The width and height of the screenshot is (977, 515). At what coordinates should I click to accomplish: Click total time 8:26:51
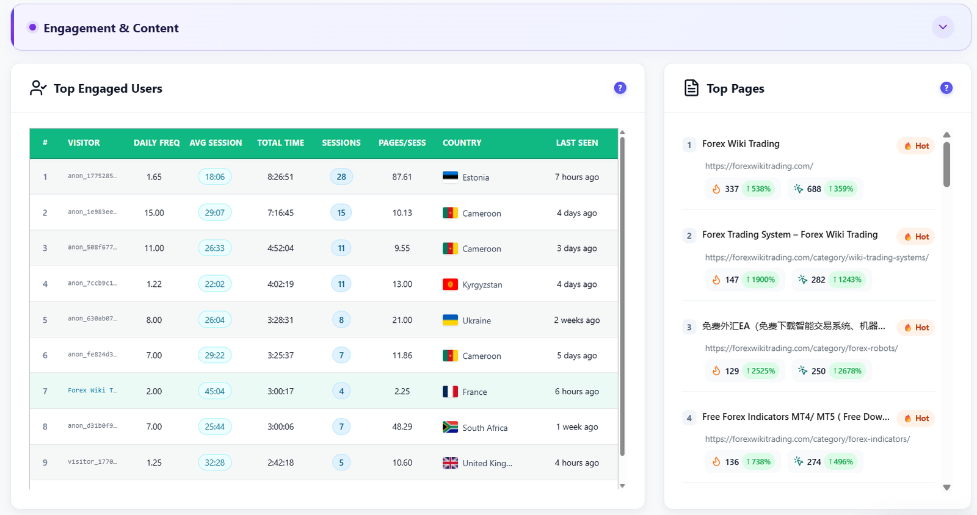280,177
